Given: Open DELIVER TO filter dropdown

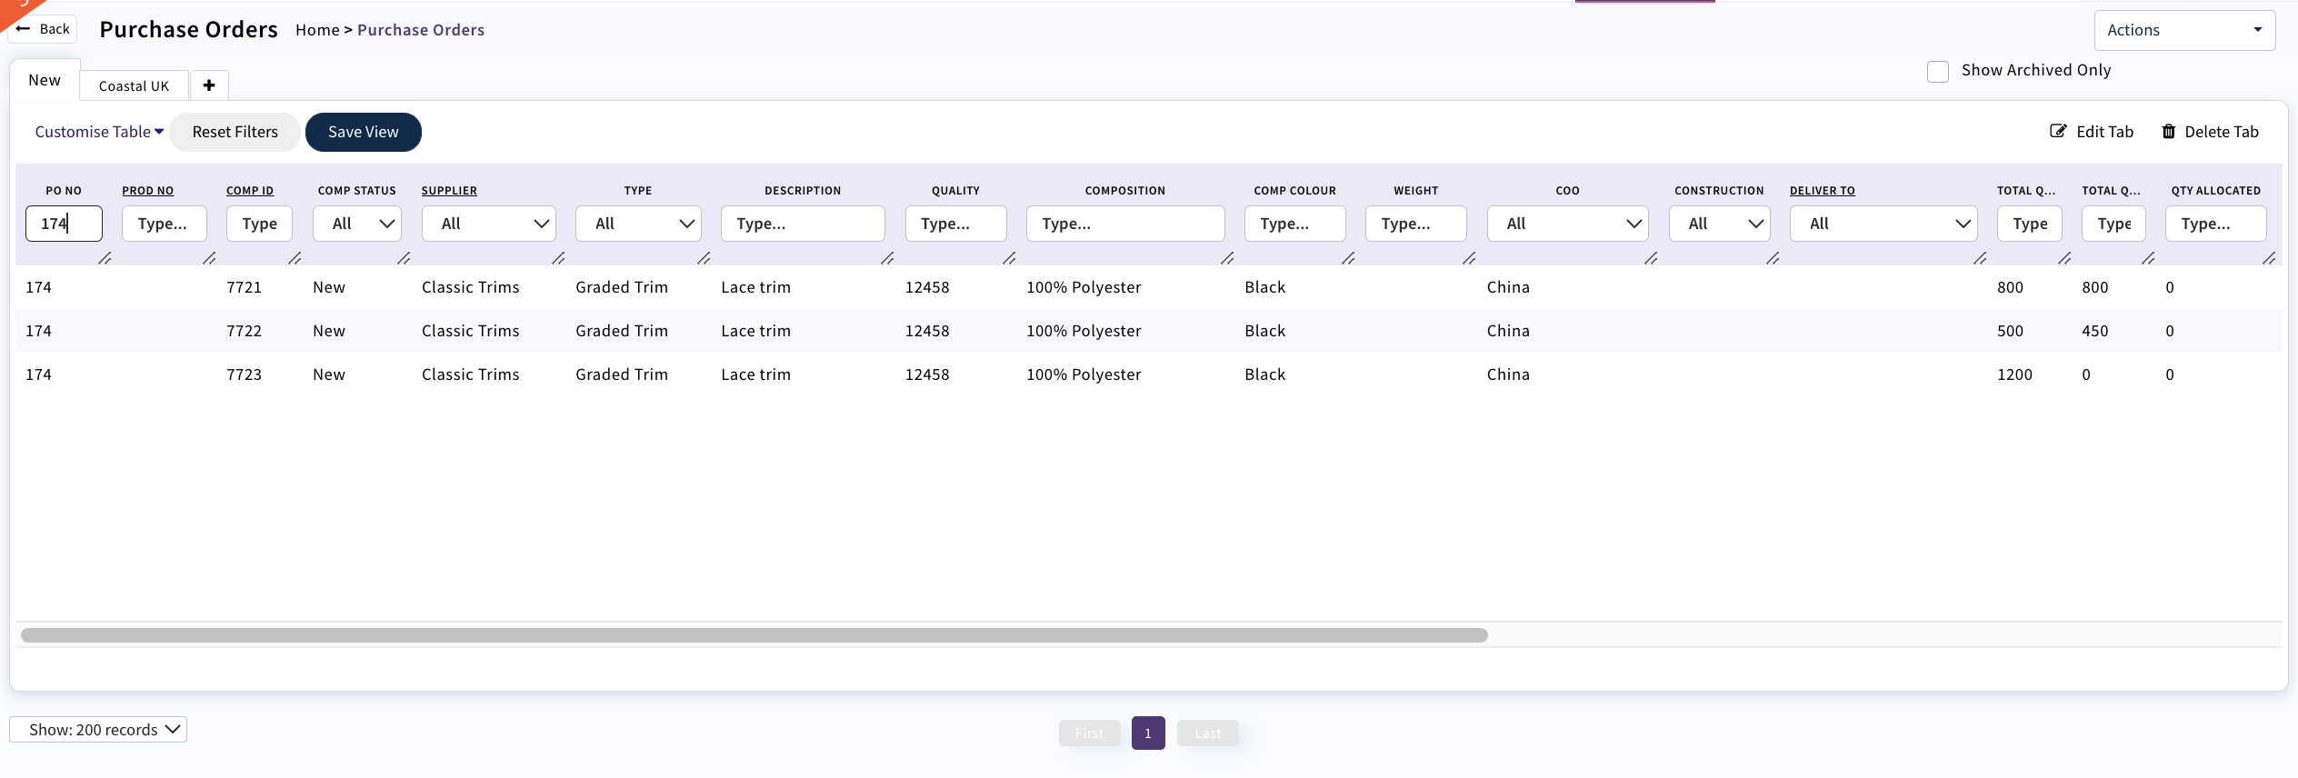Looking at the screenshot, I should [1883, 224].
